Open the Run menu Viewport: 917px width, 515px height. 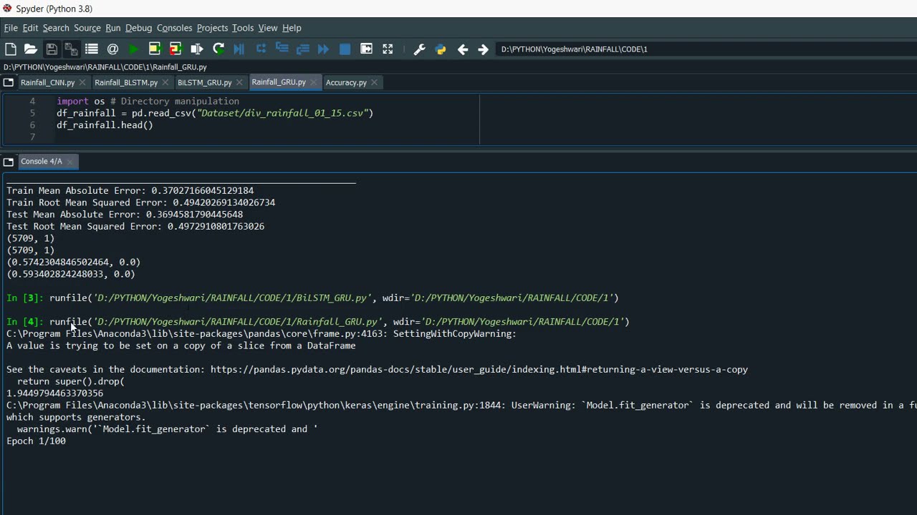tap(113, 28)
